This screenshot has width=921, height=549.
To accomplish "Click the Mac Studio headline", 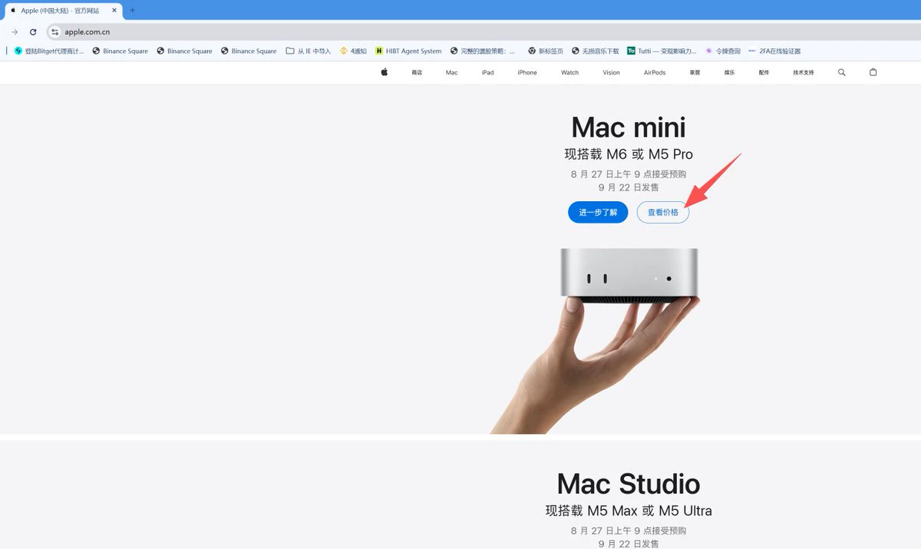I will click(x=629, y=484).
